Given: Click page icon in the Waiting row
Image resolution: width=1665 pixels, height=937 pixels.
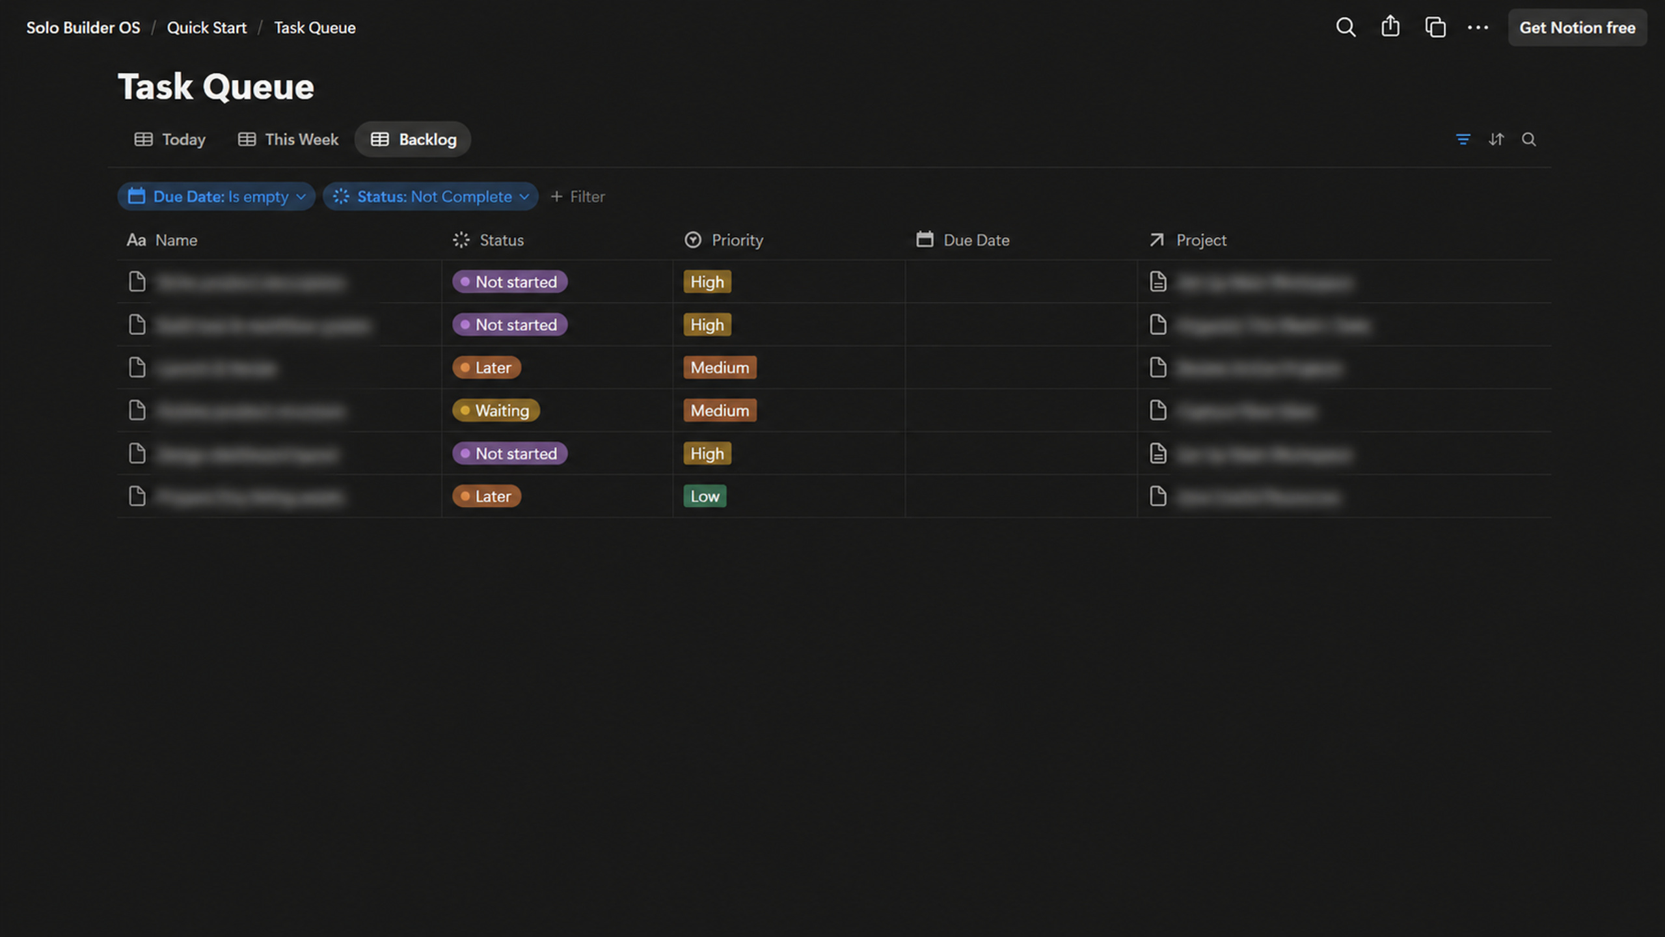Looking at the screenshot, I should click(x=137, y=411).
